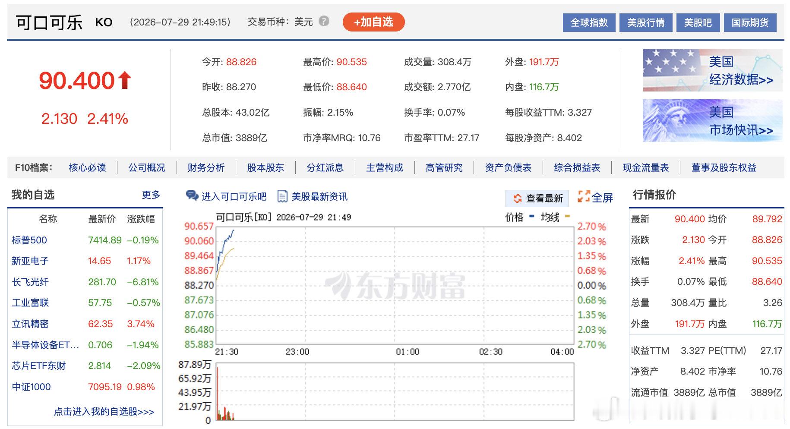Open 现金流量表 F10 tab
This screenshot has height=429, width=790.
[645, 167]
